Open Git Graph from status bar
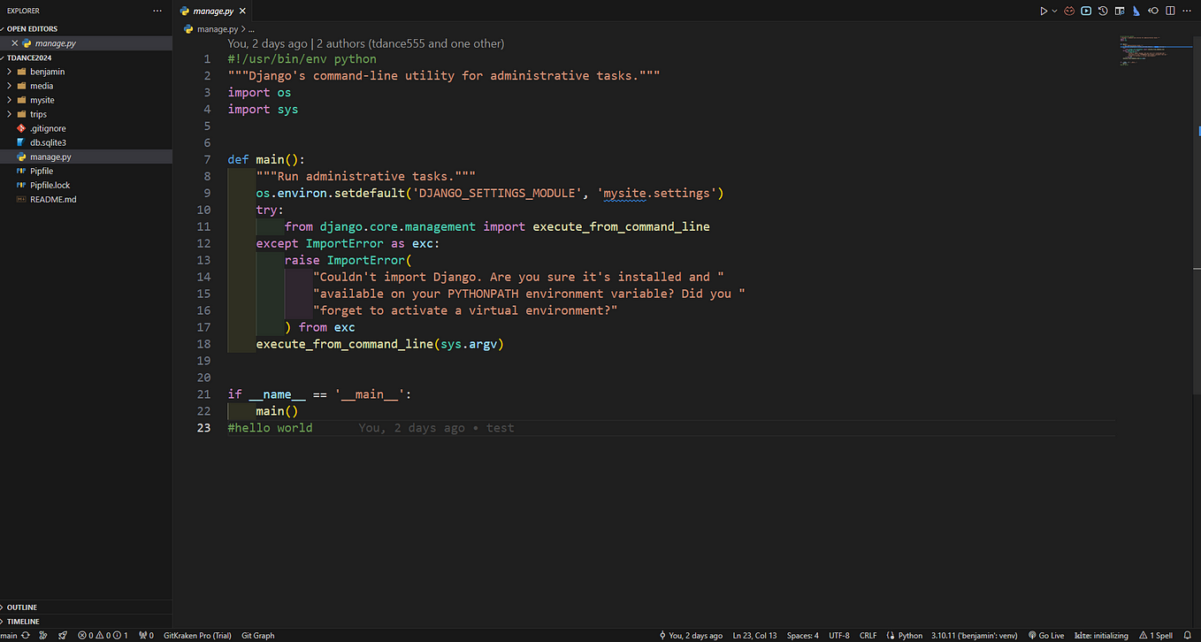Screen dimensions: 1201x642 point(257,635)
